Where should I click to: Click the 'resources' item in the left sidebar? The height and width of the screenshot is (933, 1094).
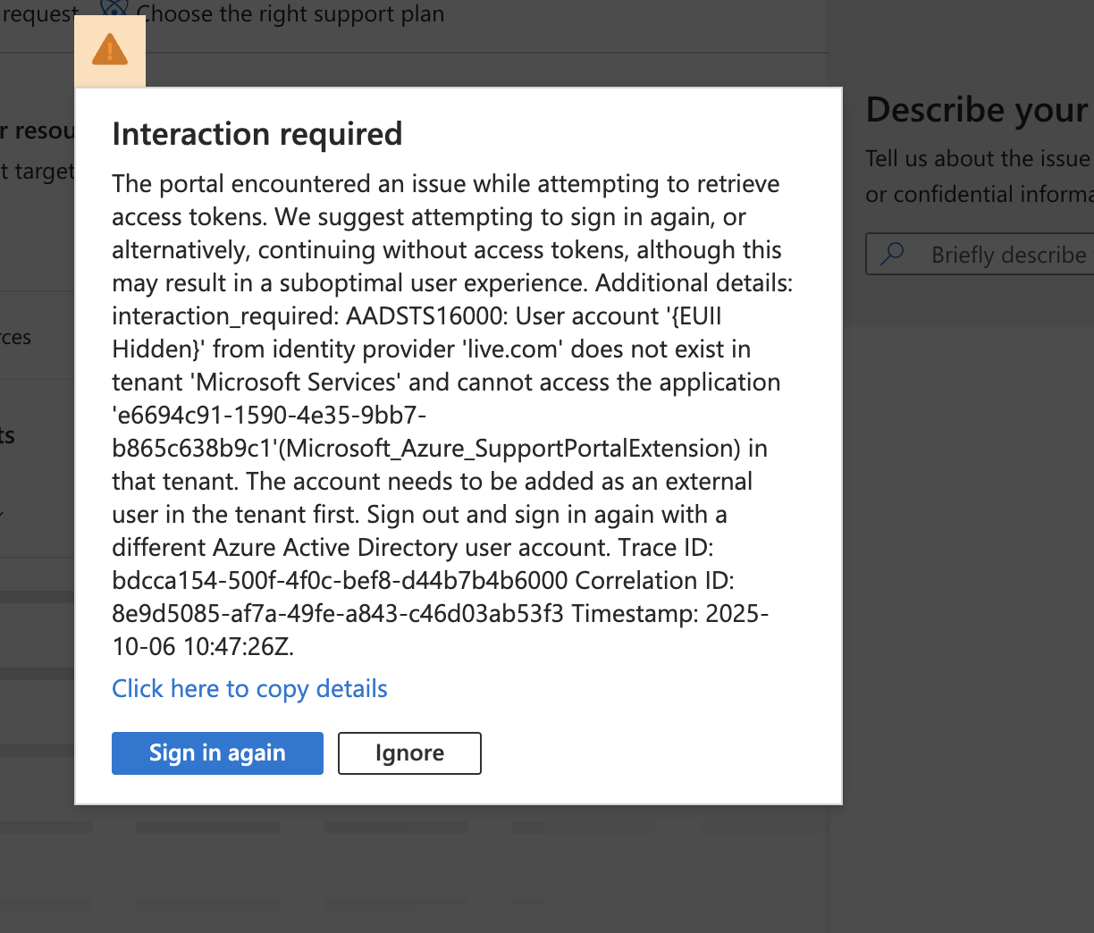16,337
